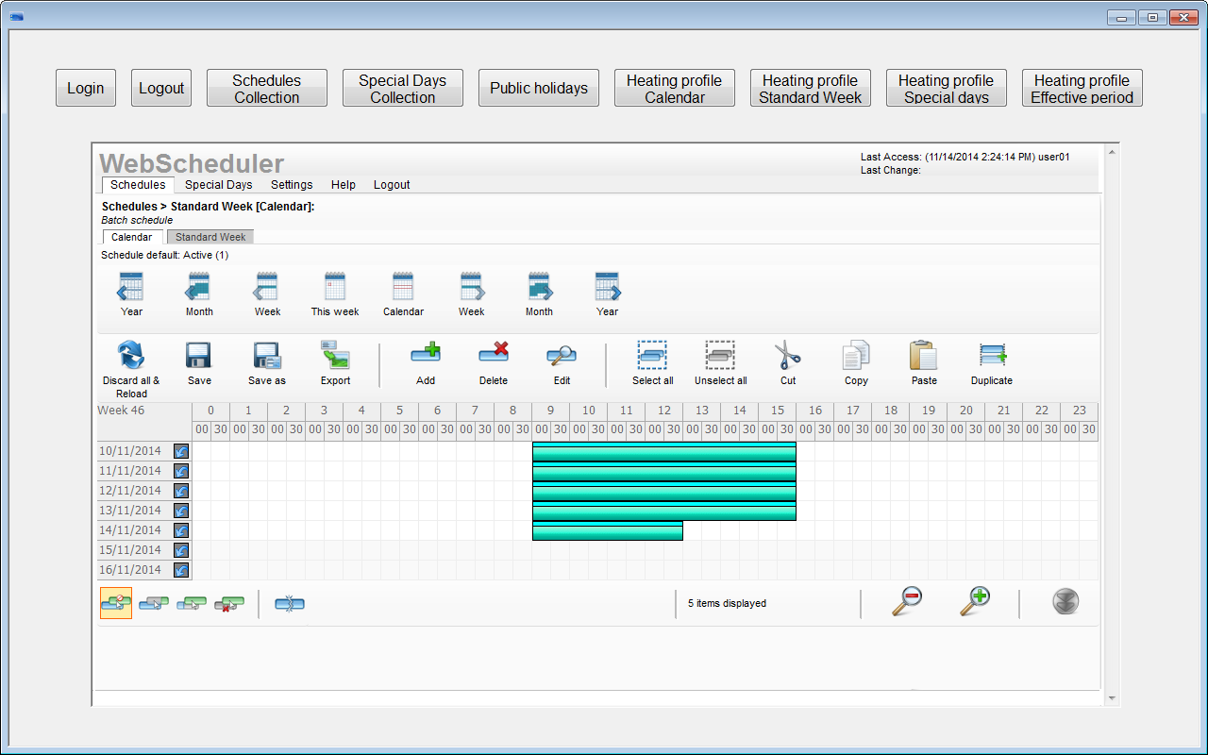The image size is (1208, 755).
Task: Copy the selected schedule entry
Action: click(x=856, y=363)
